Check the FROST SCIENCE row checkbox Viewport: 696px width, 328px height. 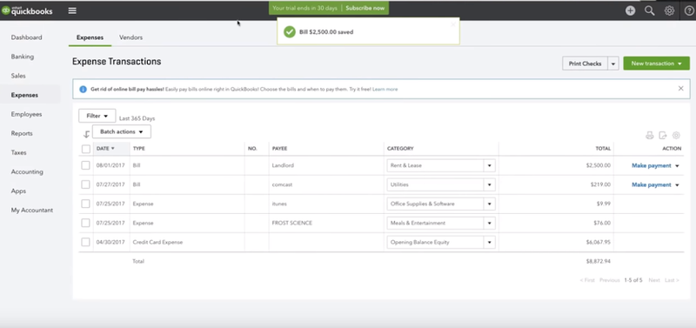(85, 223)
